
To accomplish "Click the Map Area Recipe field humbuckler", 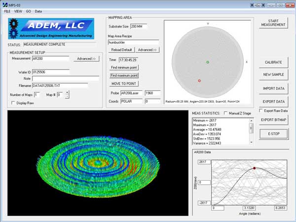I will [x=133, y=42].
